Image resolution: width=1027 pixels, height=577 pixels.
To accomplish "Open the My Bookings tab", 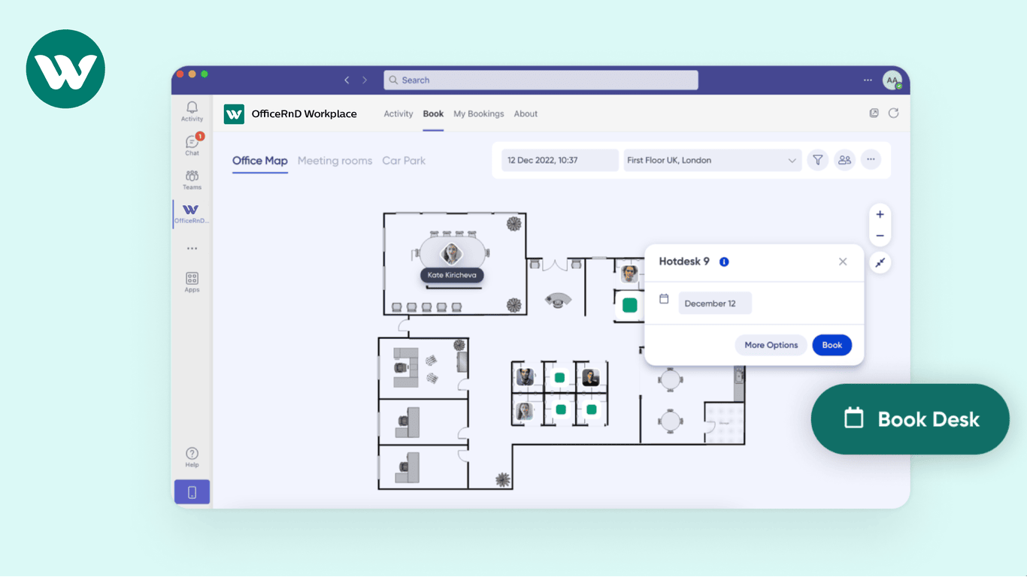I will (479, 114).
